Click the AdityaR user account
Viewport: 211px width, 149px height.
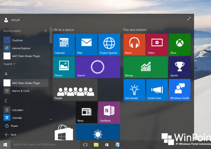pyautogui.click(x=12, y=20)
